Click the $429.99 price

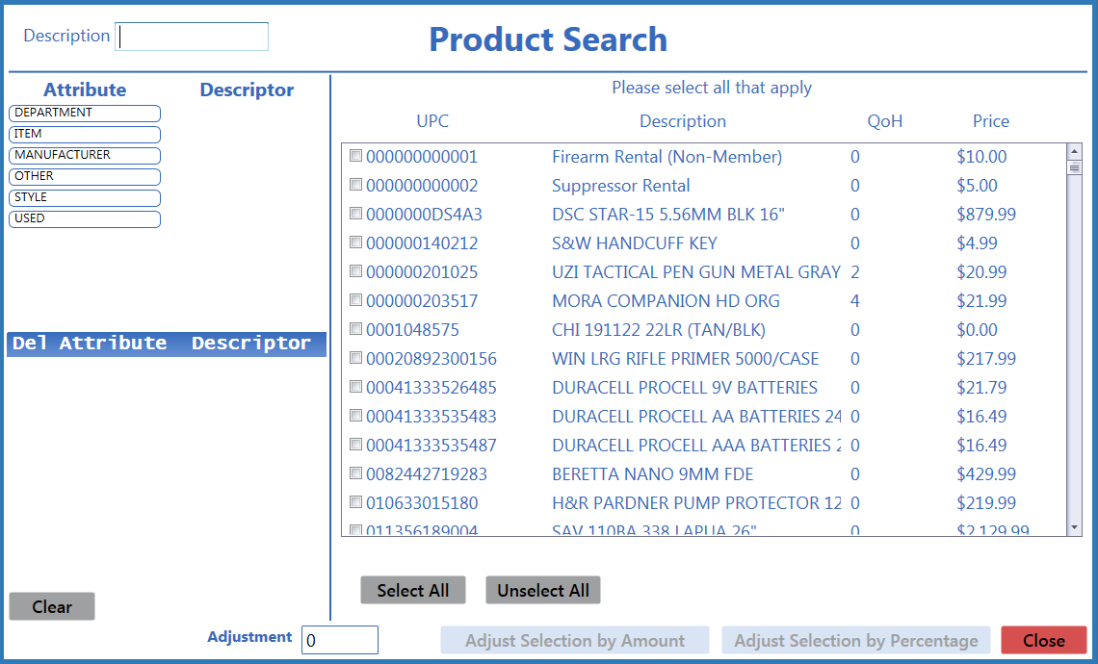pyautogui.click(x=986, y=474)
